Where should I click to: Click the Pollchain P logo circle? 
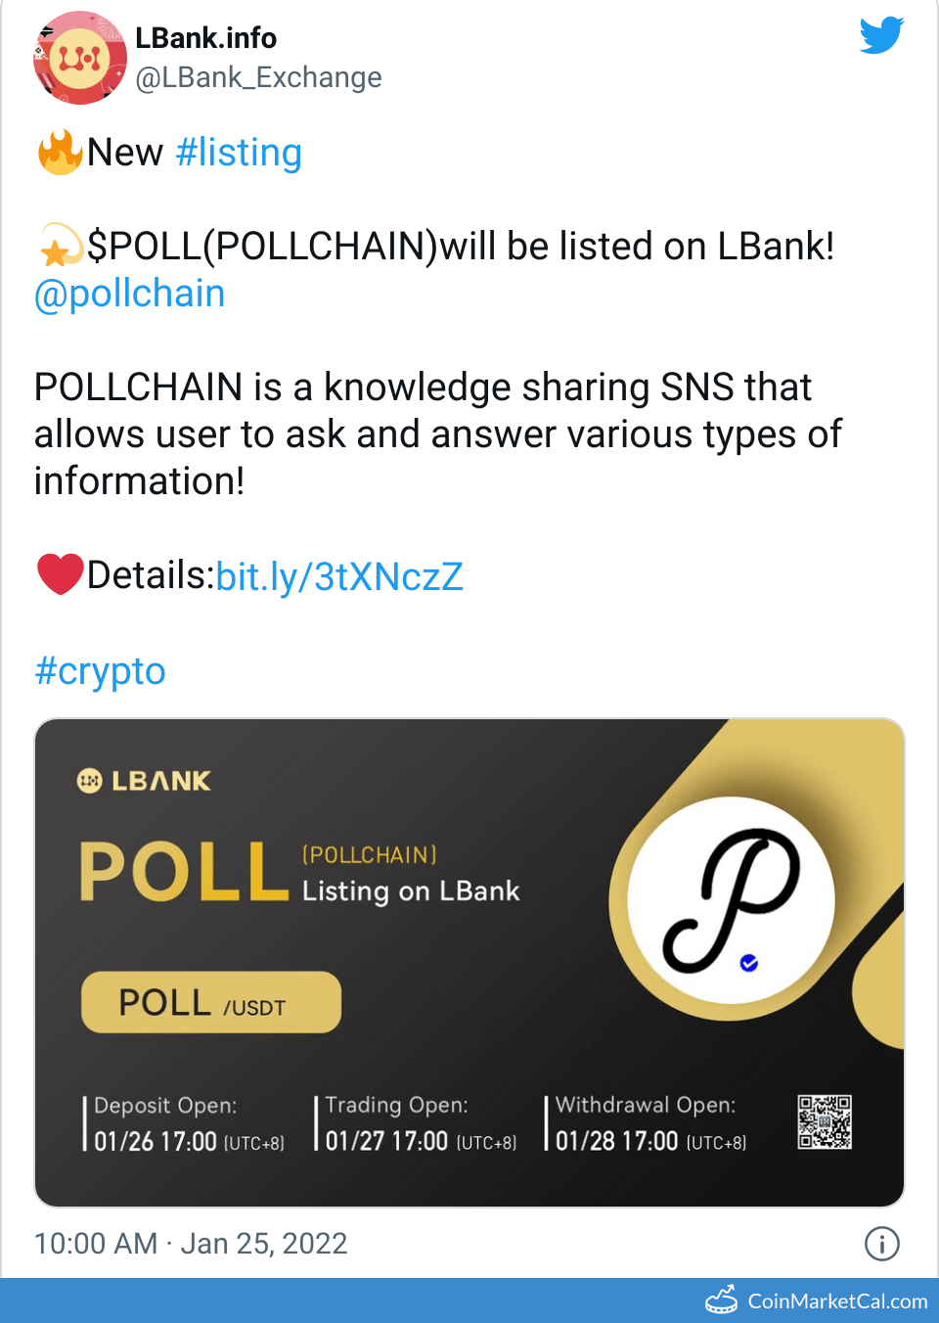coord(732,900)
